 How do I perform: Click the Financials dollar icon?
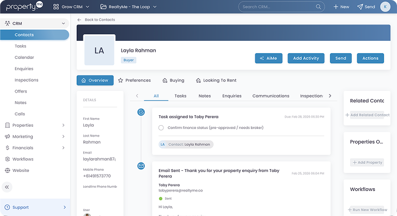(7, 147)
